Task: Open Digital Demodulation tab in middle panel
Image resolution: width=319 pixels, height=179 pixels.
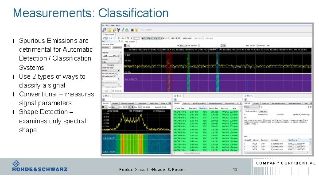Action: (199, 103)
